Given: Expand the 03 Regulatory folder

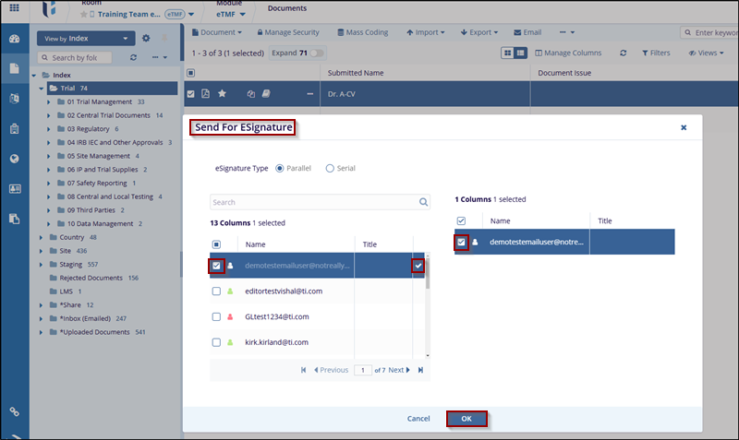Looking at the screenshot, I should [49, 129].
